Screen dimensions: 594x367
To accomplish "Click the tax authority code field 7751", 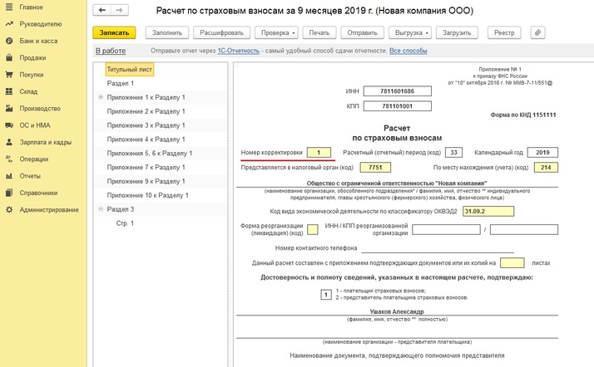I will coord(375,168).
